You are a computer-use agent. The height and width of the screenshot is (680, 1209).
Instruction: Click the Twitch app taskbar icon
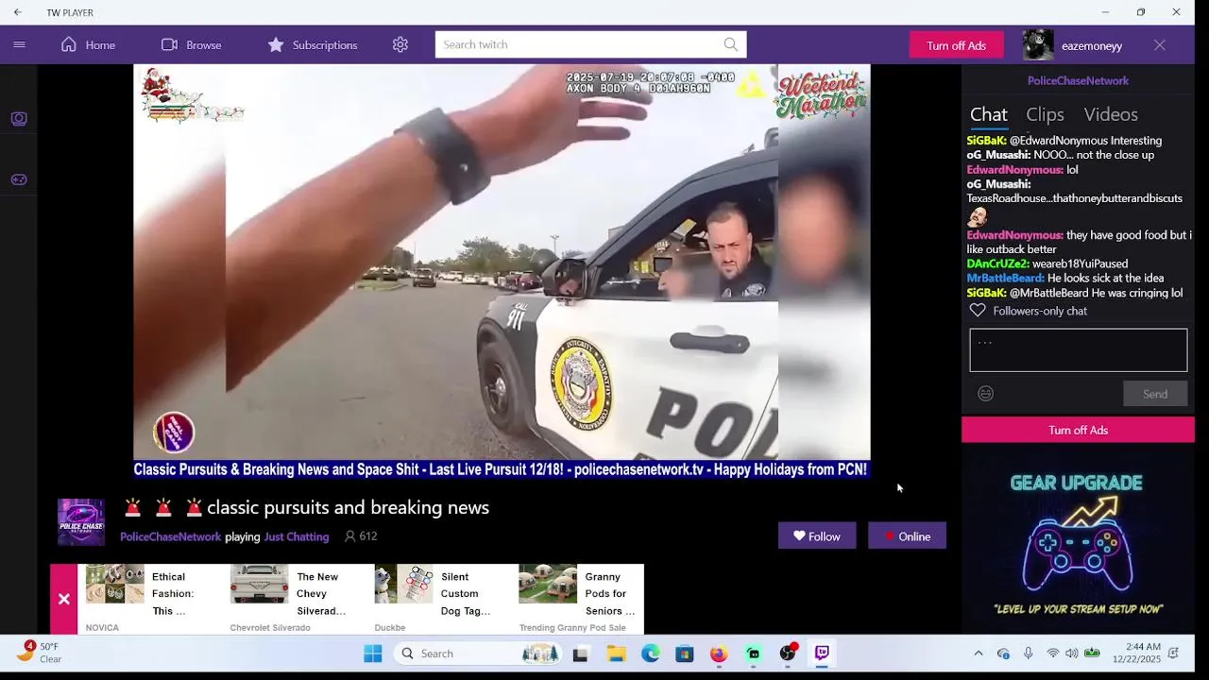[822, 654]
